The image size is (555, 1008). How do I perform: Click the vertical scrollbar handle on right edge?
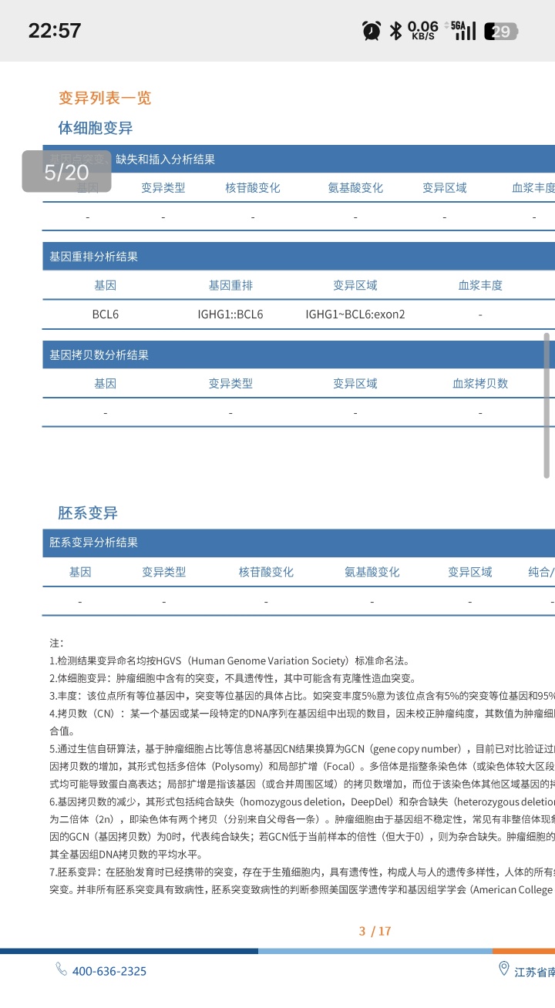click(x=547, y=406)
